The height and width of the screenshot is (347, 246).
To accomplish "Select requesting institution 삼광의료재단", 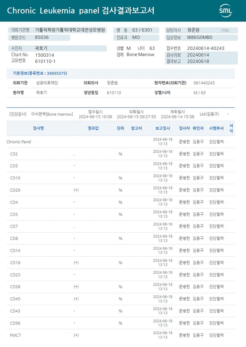I will coord(47,83).
